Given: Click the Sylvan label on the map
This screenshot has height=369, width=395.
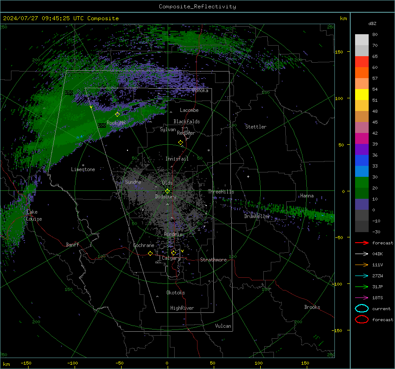Looking at the screenshot, I should (x=168, y=129).
